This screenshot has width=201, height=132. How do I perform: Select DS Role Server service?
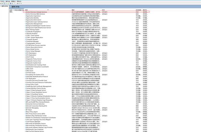[31, 73]
